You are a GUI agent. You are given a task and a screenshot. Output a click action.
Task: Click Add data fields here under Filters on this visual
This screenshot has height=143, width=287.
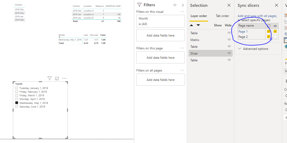click(x=160, y=35)
